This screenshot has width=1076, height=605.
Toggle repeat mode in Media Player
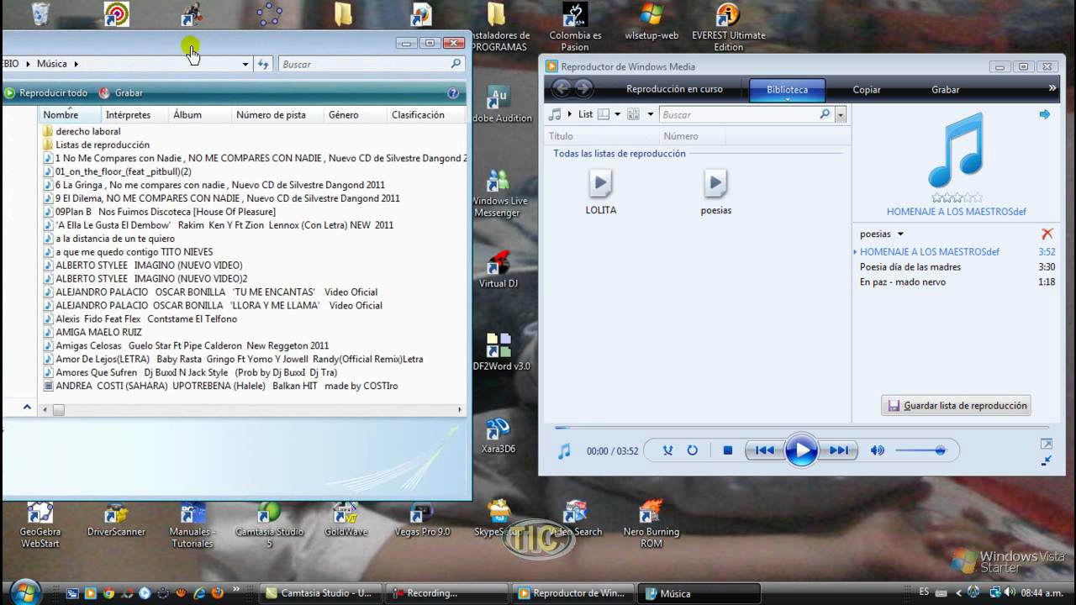[692, 450]
